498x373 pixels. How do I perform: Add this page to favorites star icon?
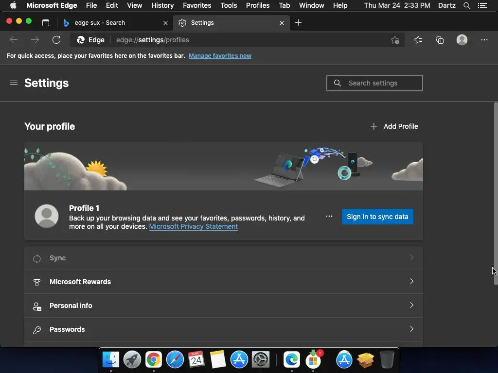click(395, 40)
